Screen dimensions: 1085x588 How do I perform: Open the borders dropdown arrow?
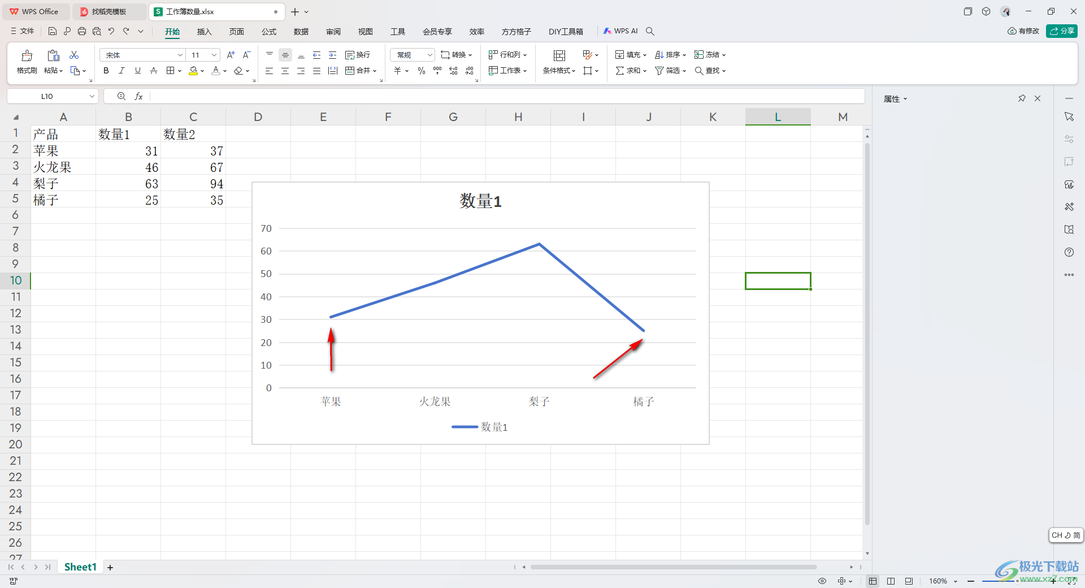[x=180, y=71]
